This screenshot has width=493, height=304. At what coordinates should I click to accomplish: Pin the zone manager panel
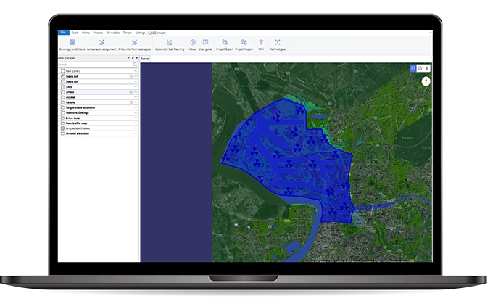[133, 58]
